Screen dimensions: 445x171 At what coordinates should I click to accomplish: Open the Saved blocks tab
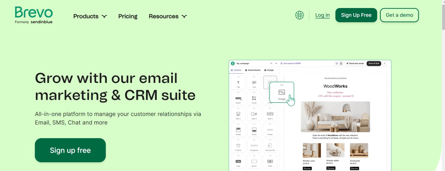pos(253,70)
